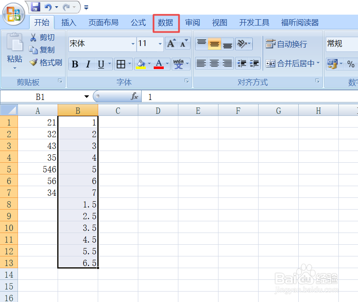
Task: Open the Paste clipboard icon
Action: pyautogui.click(x=15, y=42)
